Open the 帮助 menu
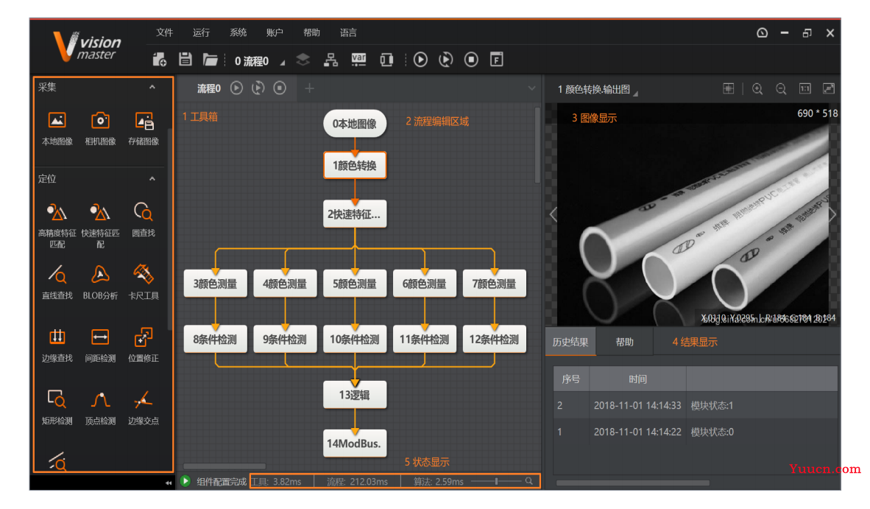The height and width of the screenshot is (509, 870). click(x=312, y=32)
